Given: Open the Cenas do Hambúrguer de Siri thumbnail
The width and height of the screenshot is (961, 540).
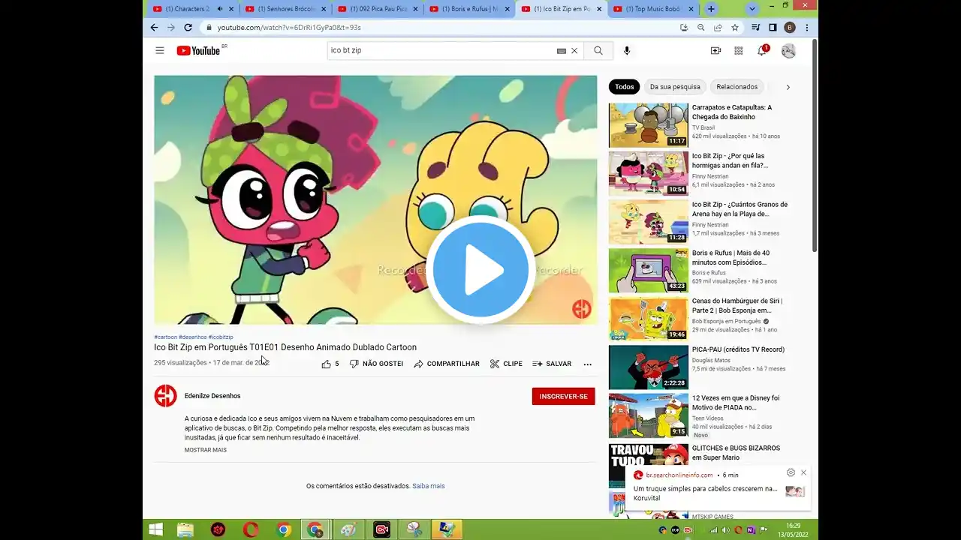Looking at the screenshot, I should click(x=648, y=319).
